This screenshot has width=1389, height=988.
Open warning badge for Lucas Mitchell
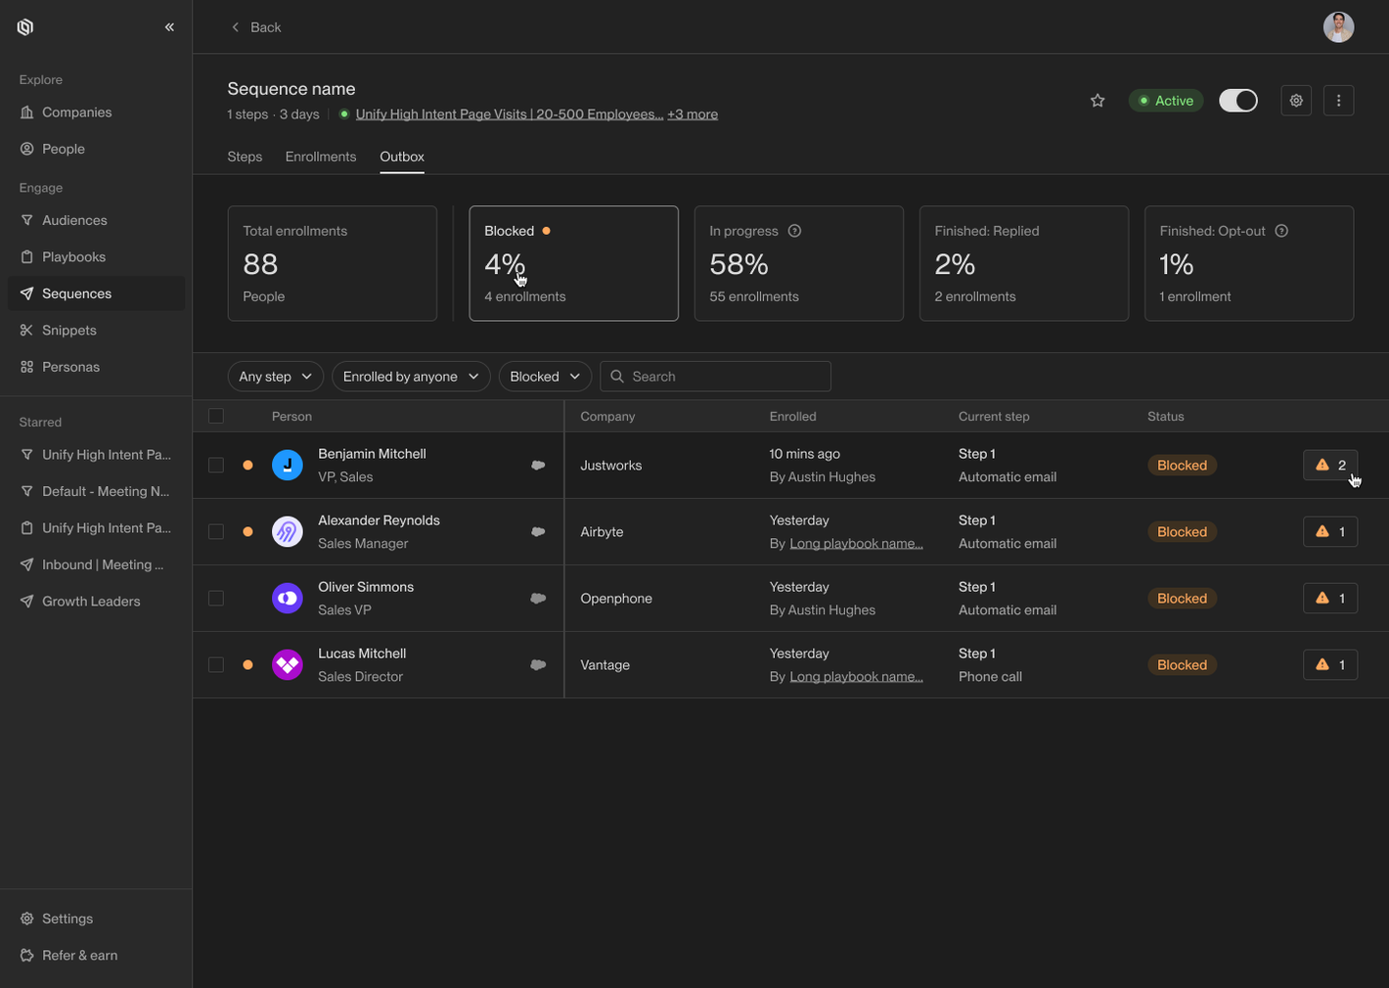(x=1329, y=665)
